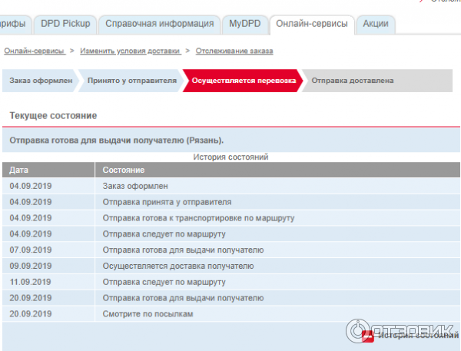The height and width of the screenshot is (351, 461).
Task: Open the MyDPD tab
Action: 245,25
